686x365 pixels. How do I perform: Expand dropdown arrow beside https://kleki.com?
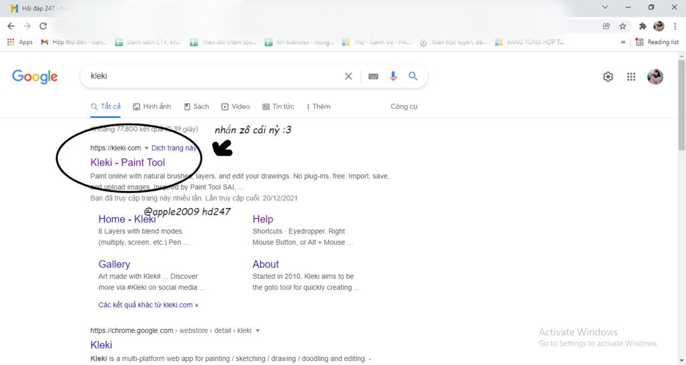[147, 148]
